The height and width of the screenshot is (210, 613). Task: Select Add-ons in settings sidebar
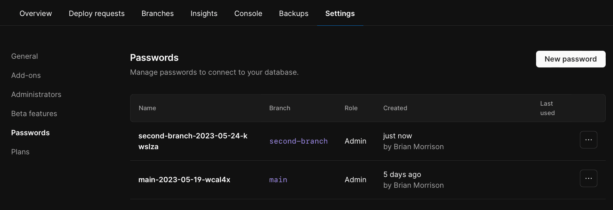point(26,75)
